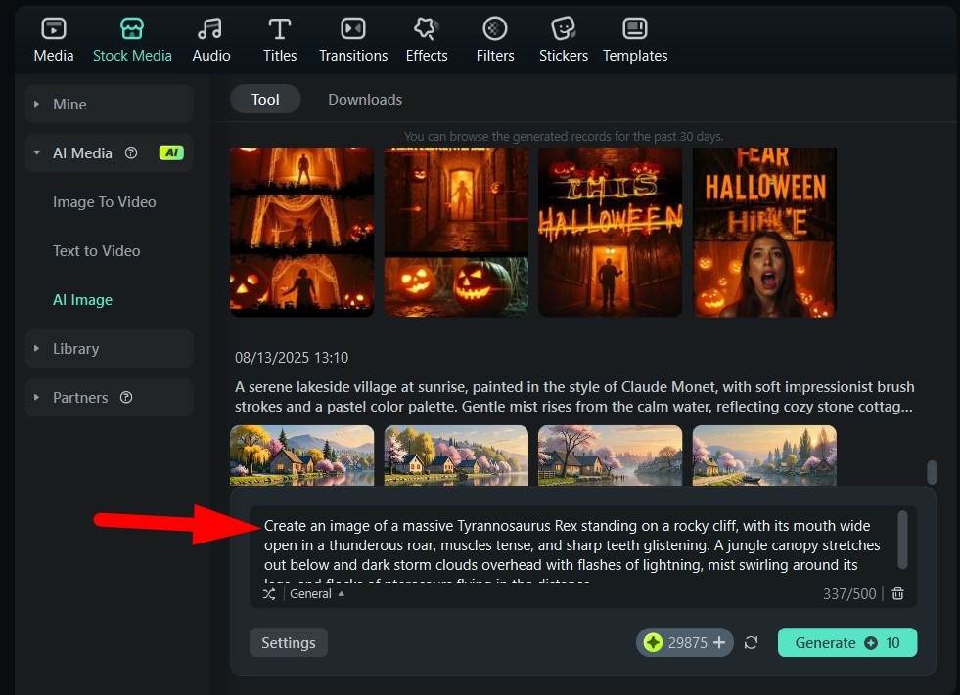Image resolution: width=960 pixels, height=695 pixels.
Task: Open the Transitions icon
Action: click(353, 28)
